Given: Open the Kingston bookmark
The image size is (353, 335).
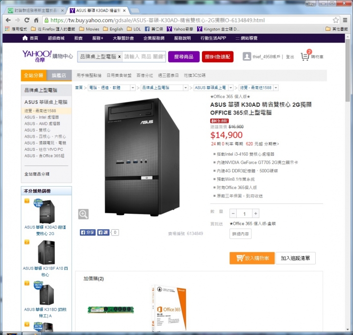Looking at the screenshot, I should [x=218, y=29].
